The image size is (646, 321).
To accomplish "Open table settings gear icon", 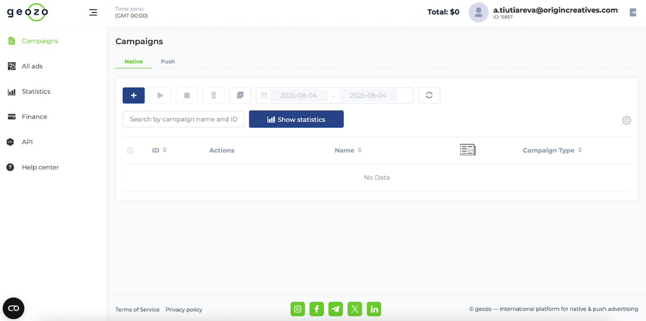I will (626, 120).
